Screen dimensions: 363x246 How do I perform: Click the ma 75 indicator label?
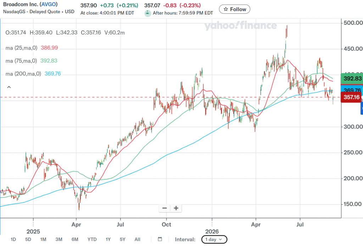(21, 61)
